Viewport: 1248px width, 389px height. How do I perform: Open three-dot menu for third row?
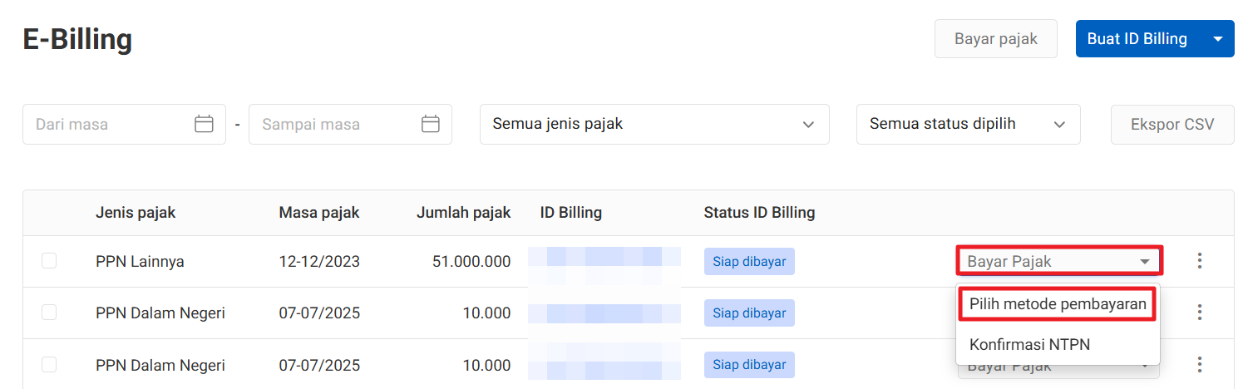click(x=1199, y=365)
